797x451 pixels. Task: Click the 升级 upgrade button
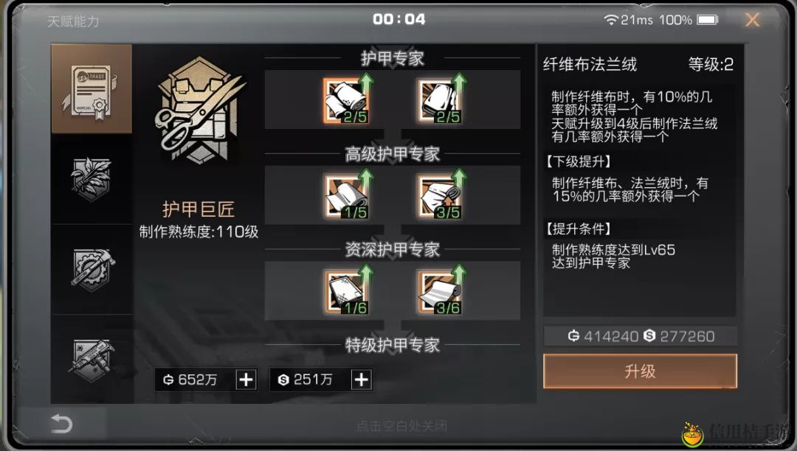(640, 371)
